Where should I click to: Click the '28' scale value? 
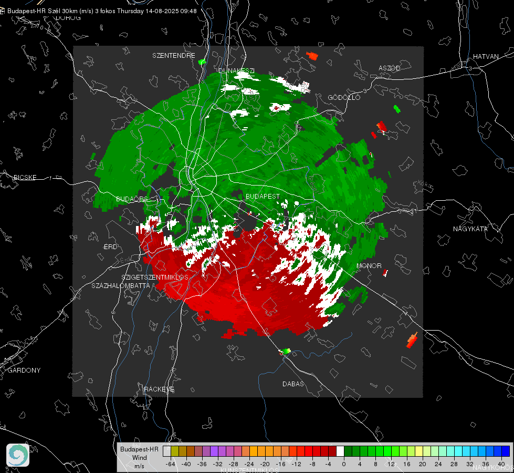coord(454,464)
